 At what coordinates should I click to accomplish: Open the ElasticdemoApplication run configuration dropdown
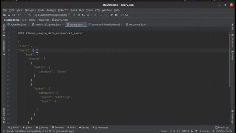tap(52, 15)
